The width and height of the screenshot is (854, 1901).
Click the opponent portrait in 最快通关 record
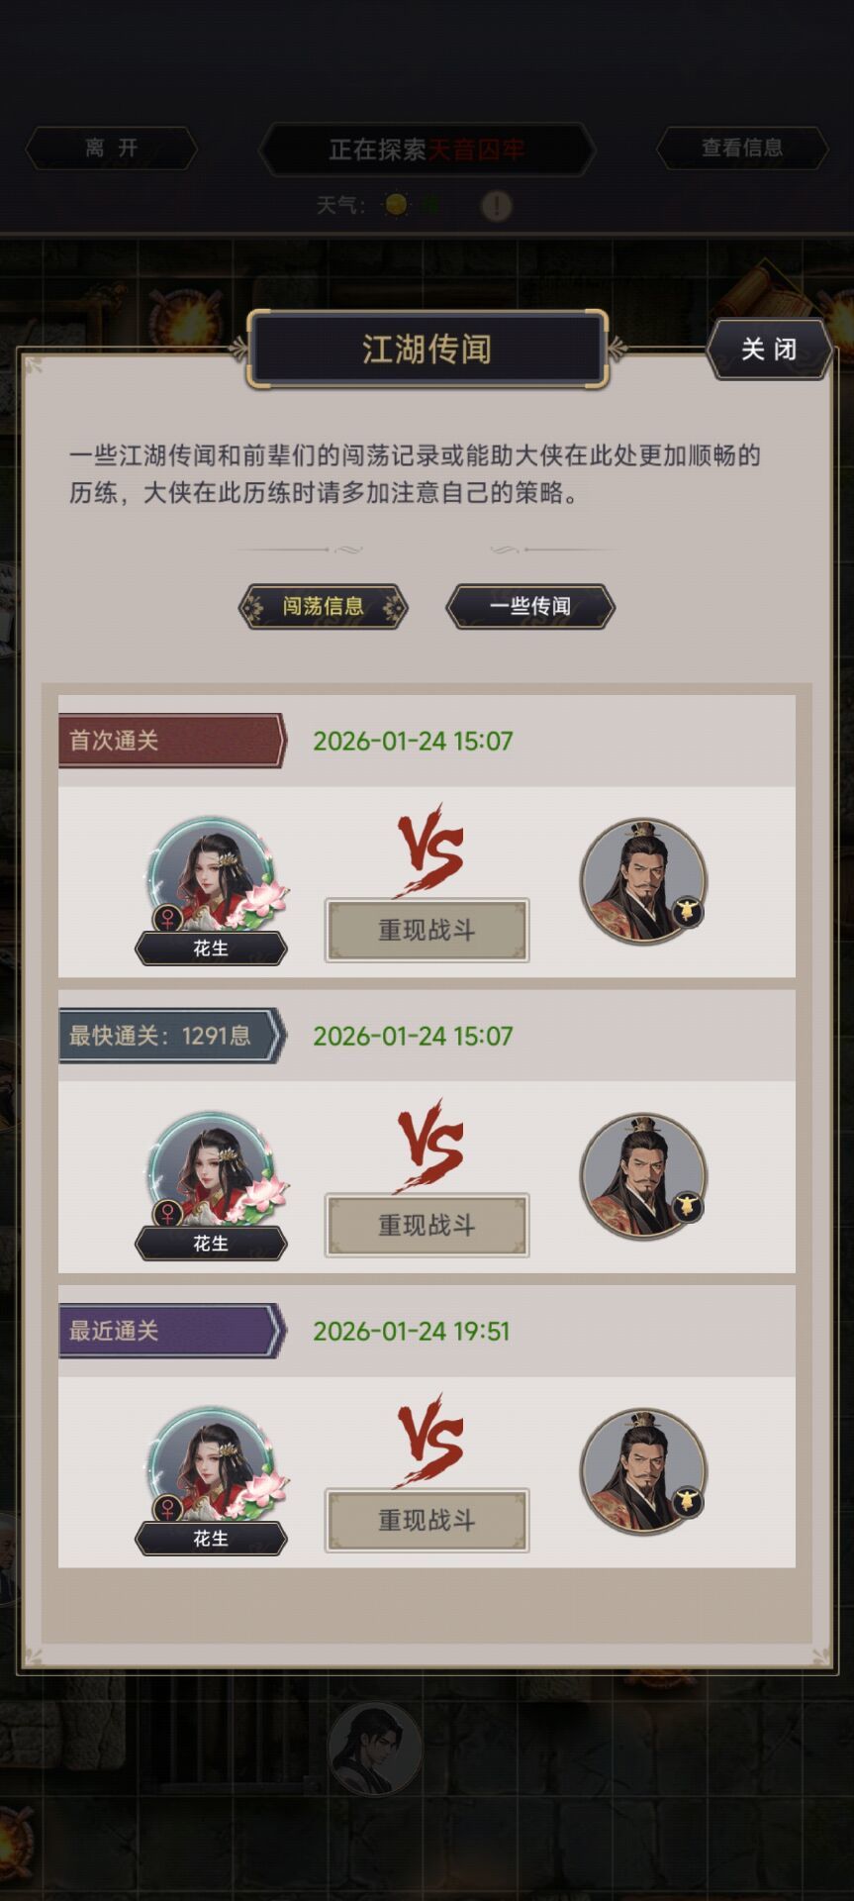(x=644, y=1175)
